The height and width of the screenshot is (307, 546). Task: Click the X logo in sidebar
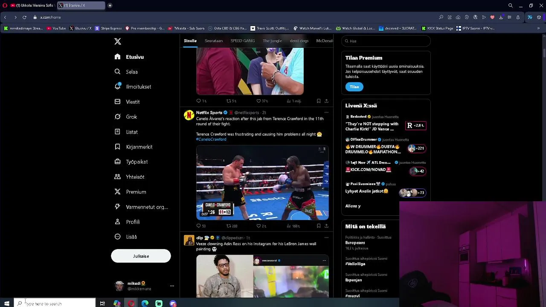(x=118, y=41)
